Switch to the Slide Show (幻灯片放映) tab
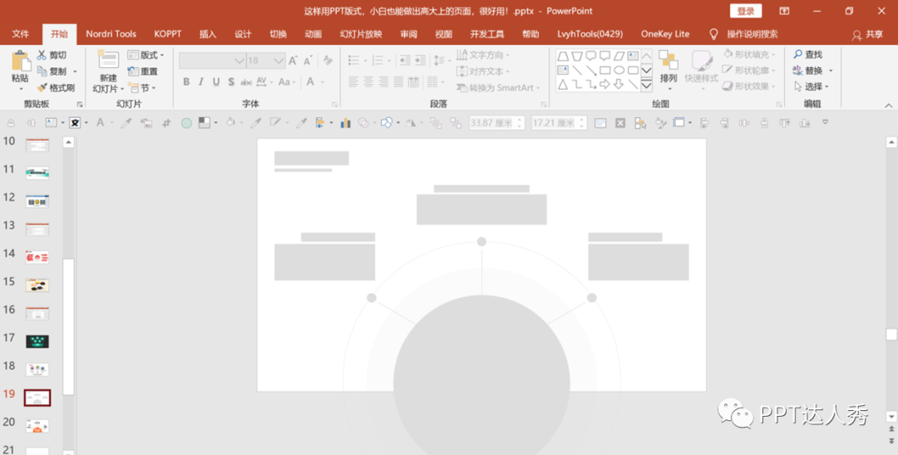This screenshot has width=898, height=455. (x=361, y=34)
